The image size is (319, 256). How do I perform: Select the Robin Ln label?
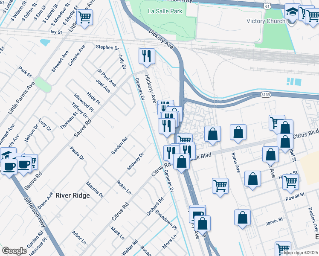click(x=124, y=187)
